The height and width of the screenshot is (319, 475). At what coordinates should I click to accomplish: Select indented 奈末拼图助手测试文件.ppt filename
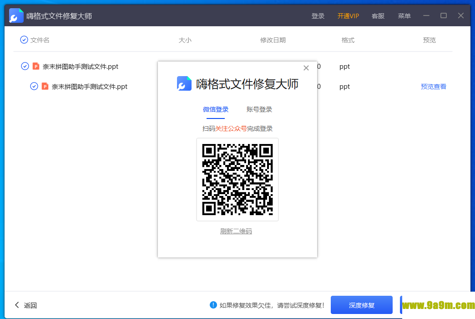pyautogui.click(x=89, y=87)
